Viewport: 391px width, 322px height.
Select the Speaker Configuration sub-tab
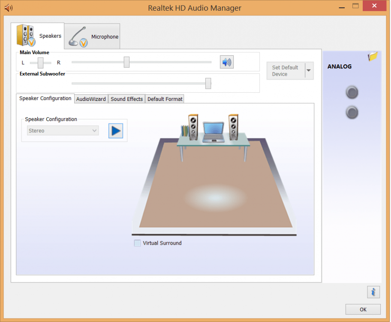click(45, 98)
